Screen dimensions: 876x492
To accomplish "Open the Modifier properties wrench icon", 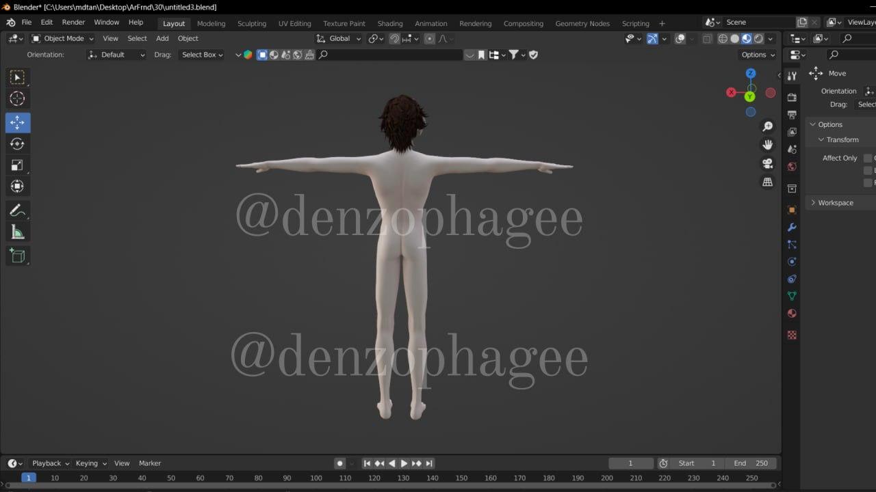I will point(792,227).
